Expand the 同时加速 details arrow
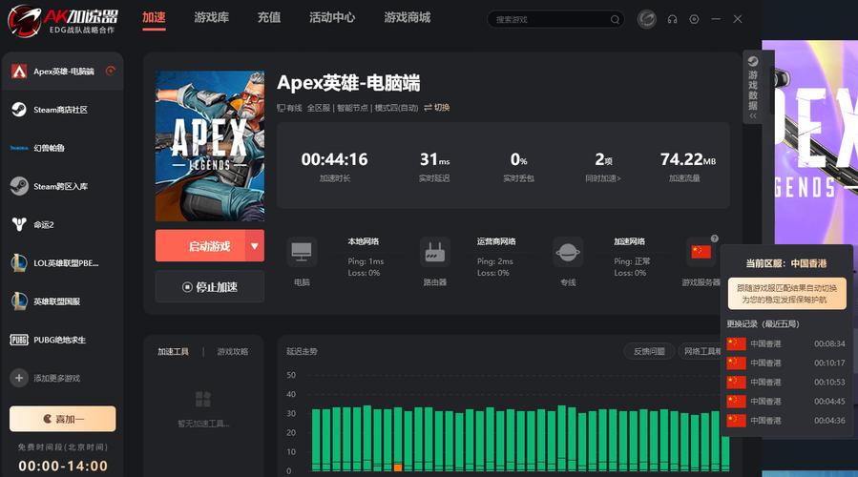 pos(604,178)
